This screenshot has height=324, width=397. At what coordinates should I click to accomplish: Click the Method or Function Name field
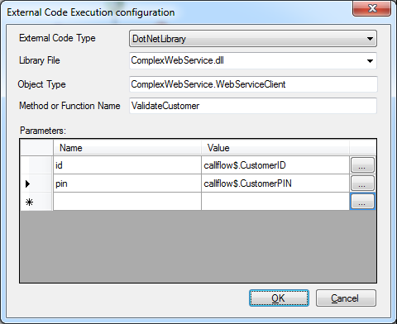point(253,106)
